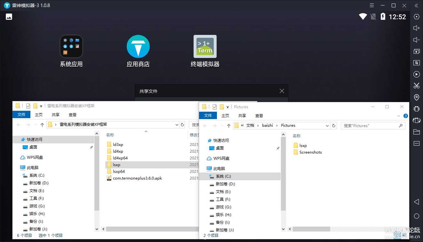423x242 pixels.
Task: Open the 系统应用 folder
Action: click(71, 46)
